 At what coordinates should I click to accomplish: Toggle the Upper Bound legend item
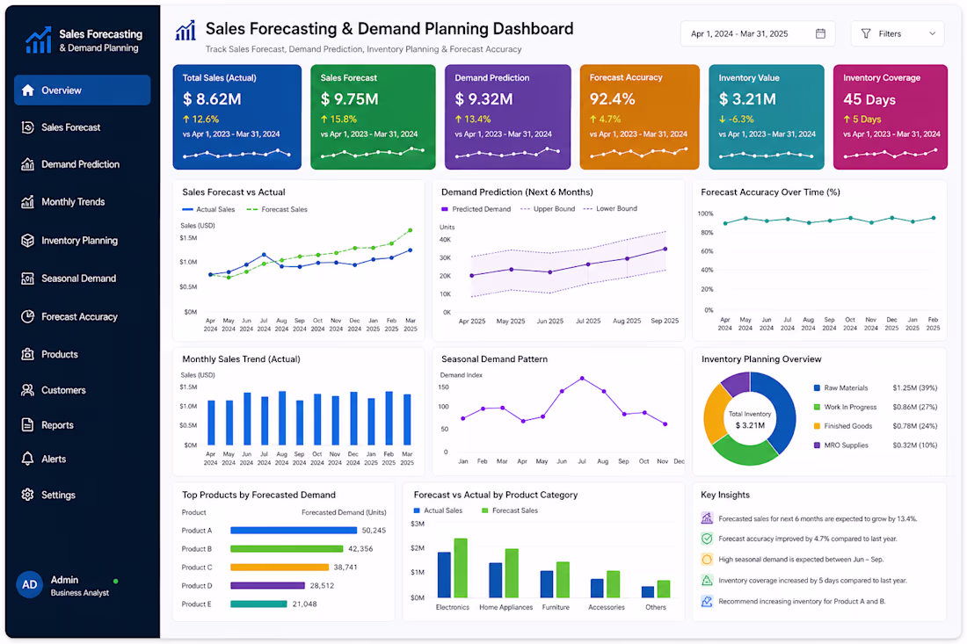coord(548,209)
